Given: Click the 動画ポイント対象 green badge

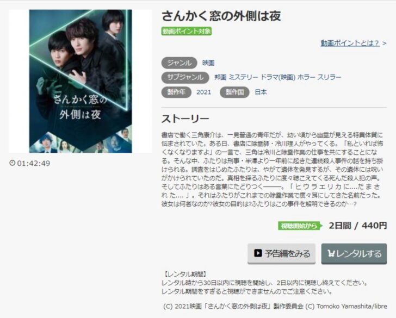Looking at the screenshot, I should pyautogui.click(x=187, y=32).
